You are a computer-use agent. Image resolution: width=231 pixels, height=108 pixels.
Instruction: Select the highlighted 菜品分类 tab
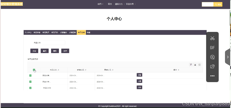point(81,32)
